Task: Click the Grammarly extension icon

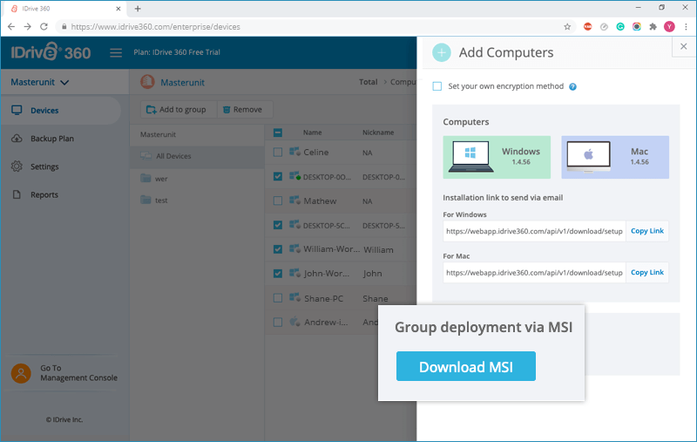Action: (620, 27)
